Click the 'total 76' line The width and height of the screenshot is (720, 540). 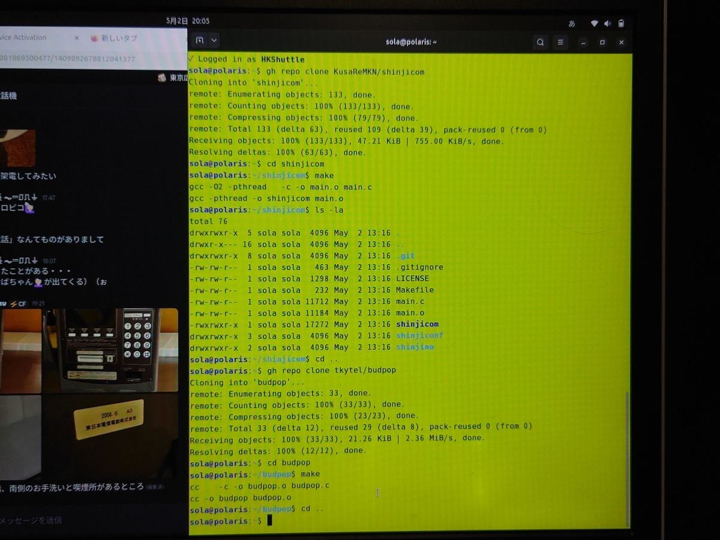(x=208, y=221)
